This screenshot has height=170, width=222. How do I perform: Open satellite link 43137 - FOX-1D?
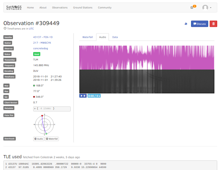pyautogui.click(x=43, y=37)
